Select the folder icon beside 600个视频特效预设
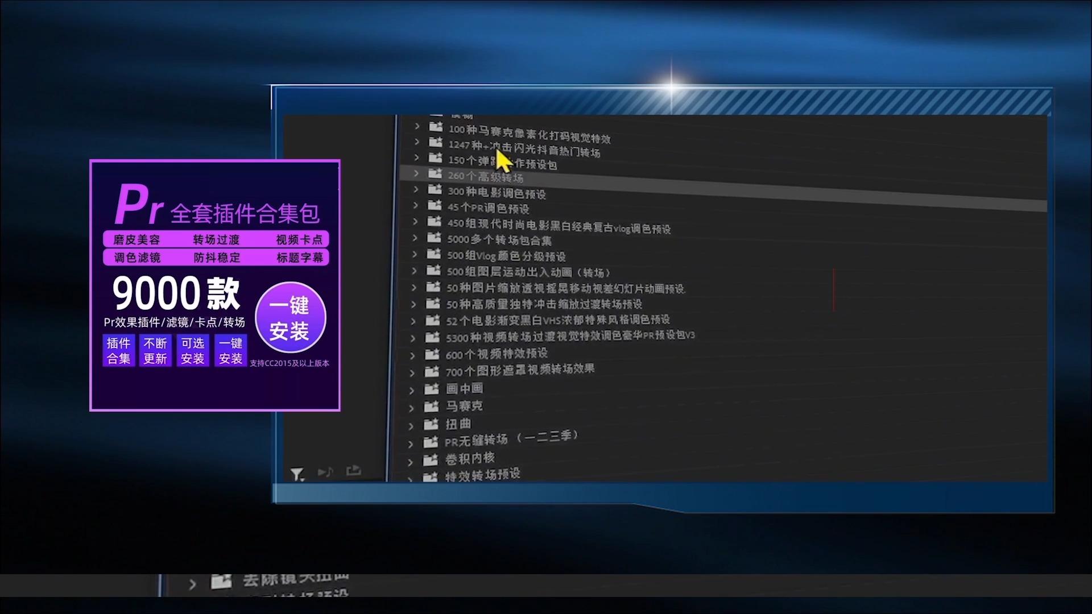The height and width of the screenshot is (614, 1092). point(433,354)
